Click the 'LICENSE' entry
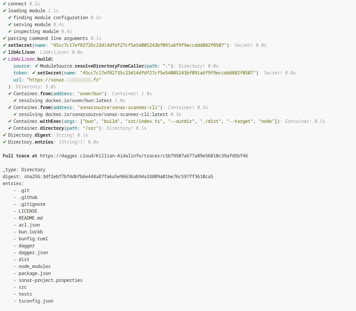356x311 pixels. [x=28, y=211]
